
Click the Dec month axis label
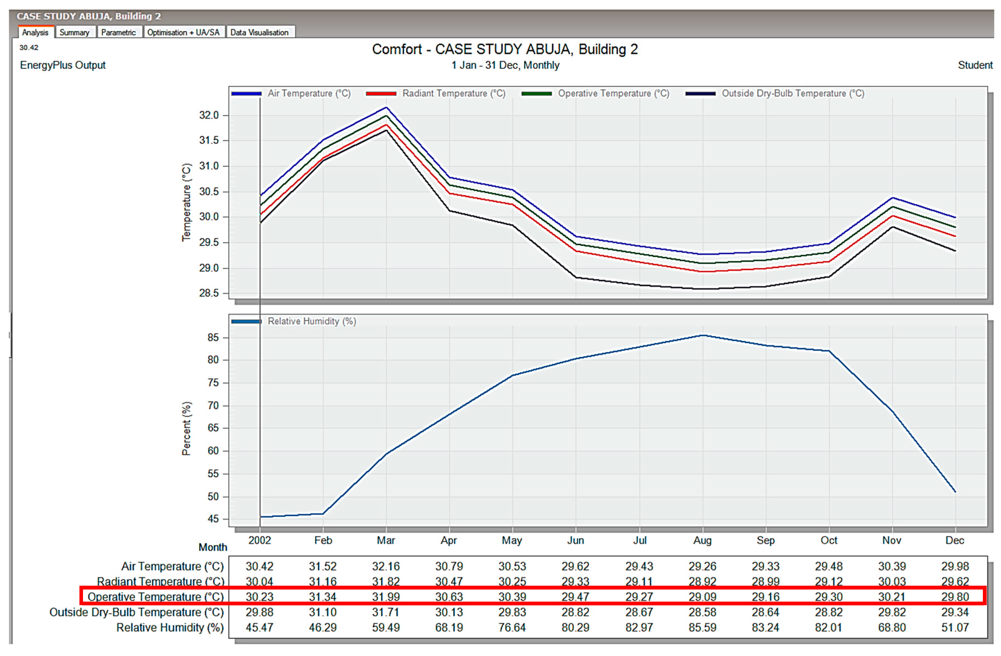955,541
